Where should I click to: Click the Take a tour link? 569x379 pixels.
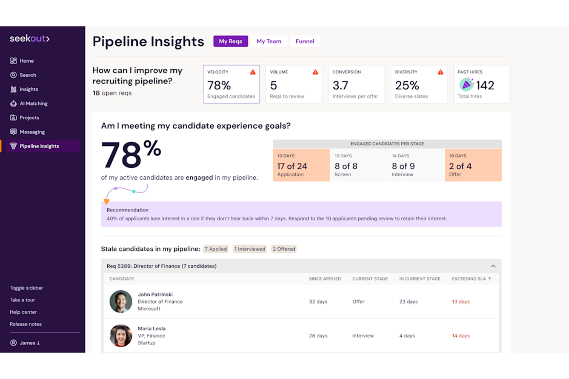22,300
